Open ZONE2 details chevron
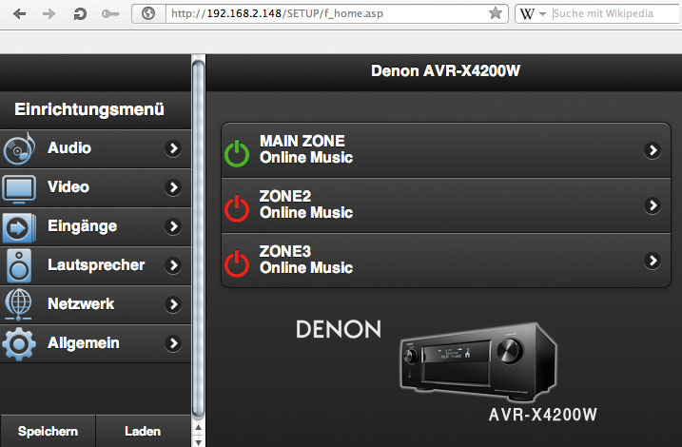 point(653,205)
